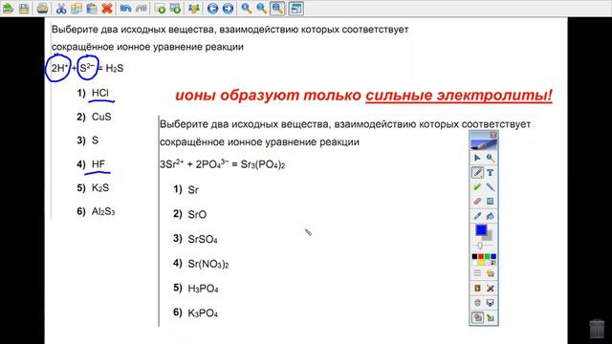Screen dimensions: 612x344
Task: Click answer option Al₂S₃
Action: (x=103, y=212)
